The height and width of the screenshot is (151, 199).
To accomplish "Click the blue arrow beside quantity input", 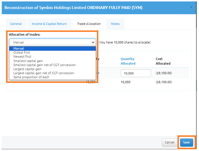I will click(x=98, y=73).
